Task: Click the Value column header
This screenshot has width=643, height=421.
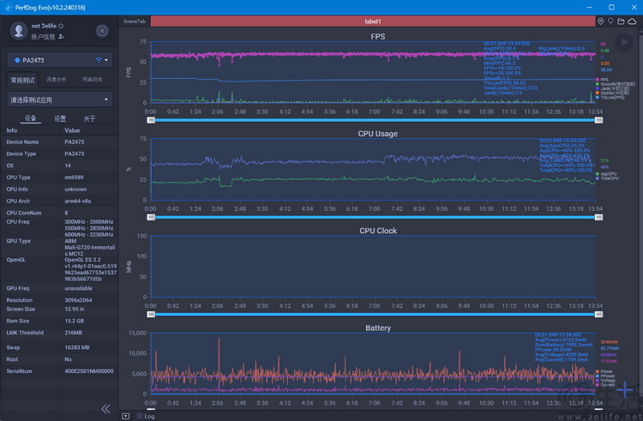Action: (x=72, y=130)
